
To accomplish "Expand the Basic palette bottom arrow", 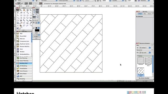I will [23, 30].
